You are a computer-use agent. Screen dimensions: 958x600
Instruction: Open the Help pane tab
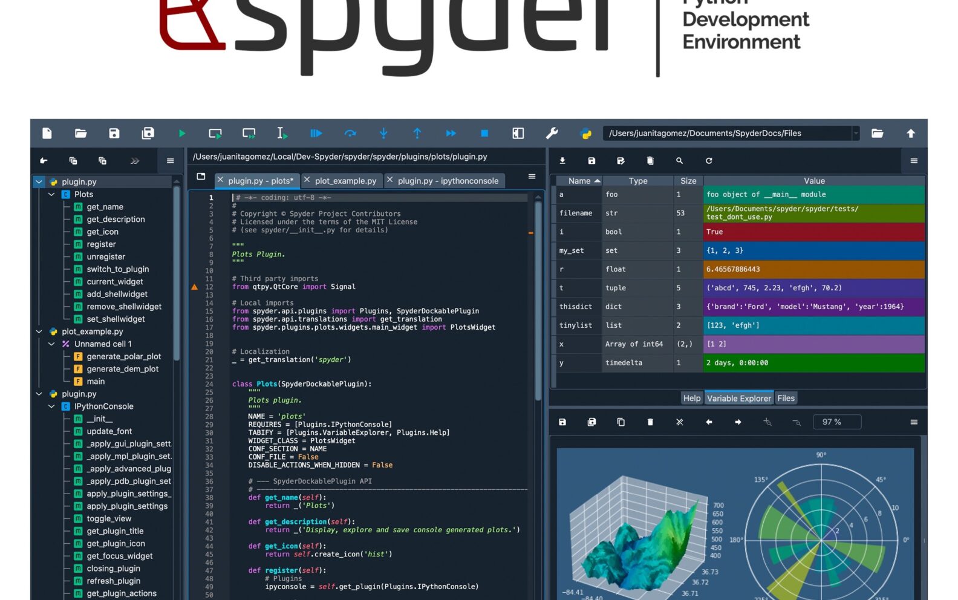coord(691,398)
